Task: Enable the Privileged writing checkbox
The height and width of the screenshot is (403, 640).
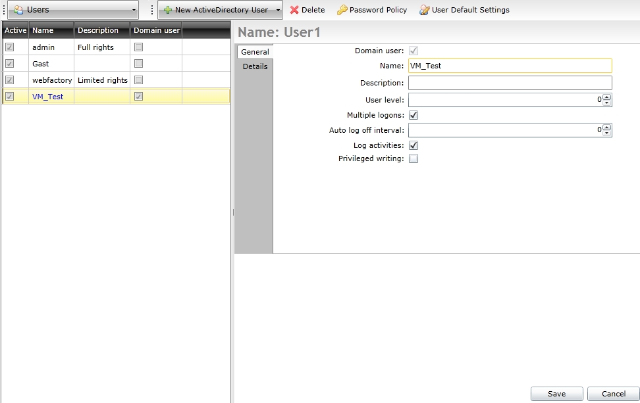Action: tap(413, 158)
